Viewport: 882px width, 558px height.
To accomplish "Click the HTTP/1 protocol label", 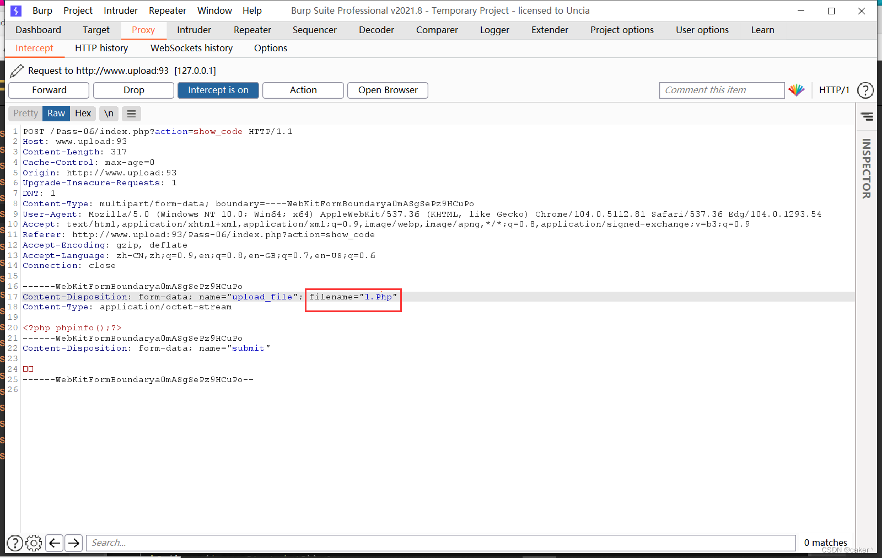I will coord(834,90).
